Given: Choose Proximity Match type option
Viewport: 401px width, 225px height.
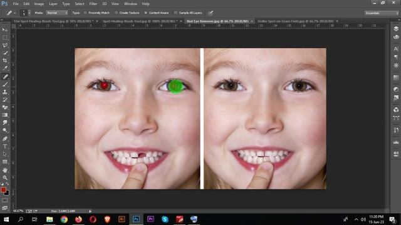Looking at the screenshot, I should (97, 12).
